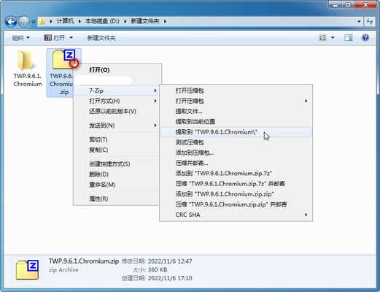The image size is (380, 292).
Task: Expand the dropdown arrow next to 打开
Action: [x=71, y=38]
